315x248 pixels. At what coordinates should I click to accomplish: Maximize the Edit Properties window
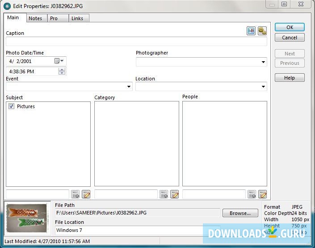284,4
